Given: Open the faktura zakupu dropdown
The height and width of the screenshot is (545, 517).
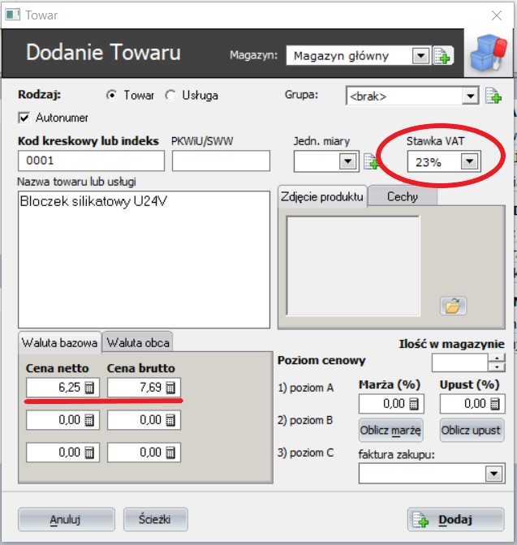Looking at the screenshot, I should (494, 474).
